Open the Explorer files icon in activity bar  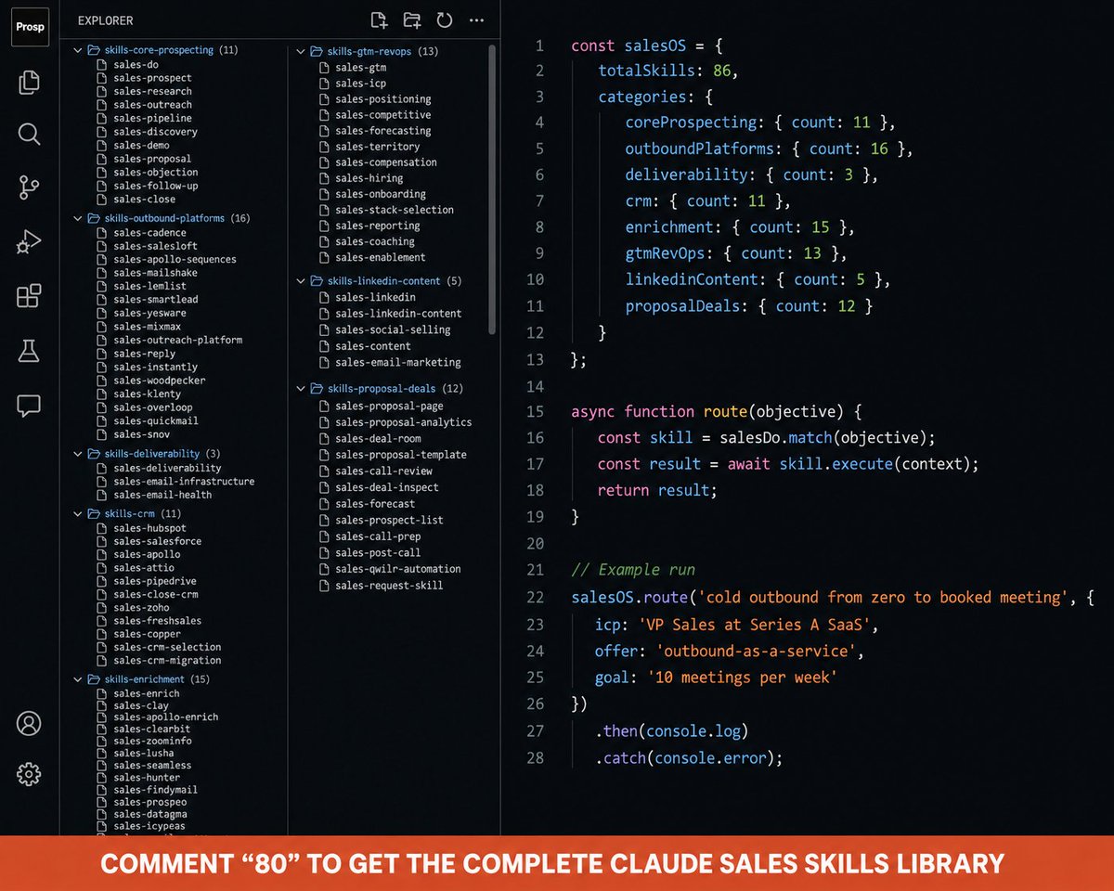[x=29, y=82]
